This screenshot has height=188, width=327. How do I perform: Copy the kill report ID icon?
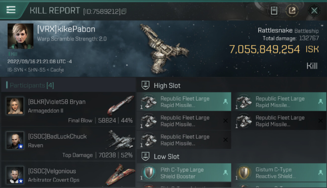[124, 11]
